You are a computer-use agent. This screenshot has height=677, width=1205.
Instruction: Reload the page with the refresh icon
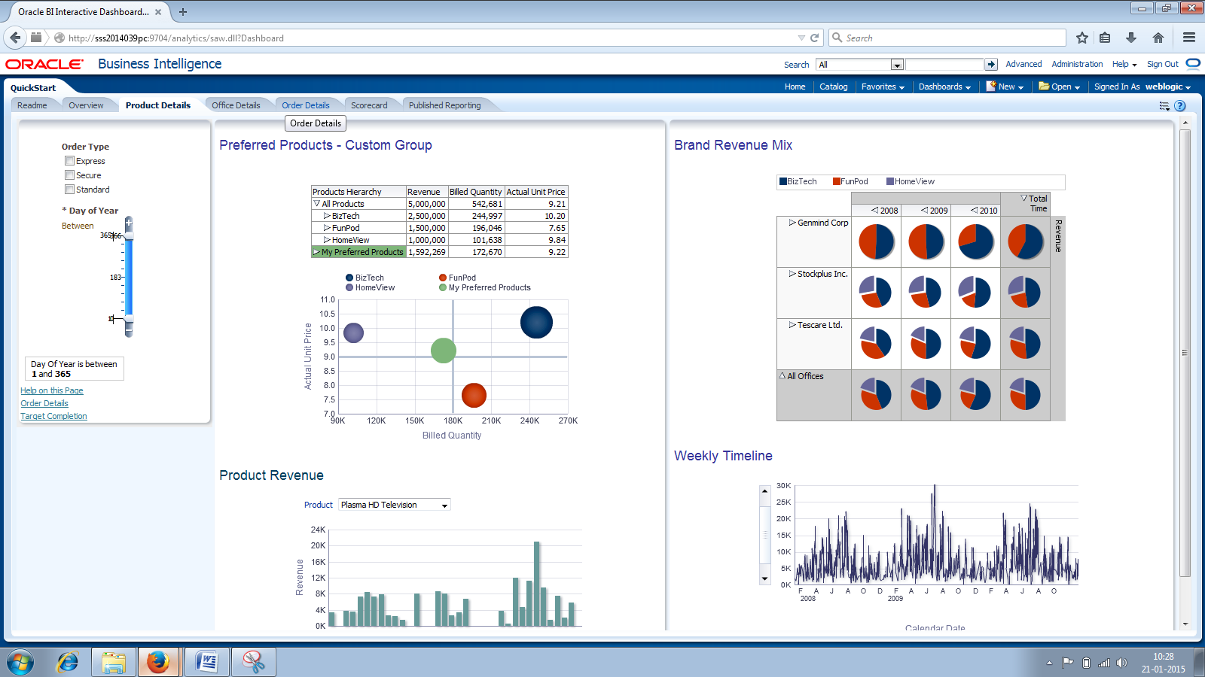pyautogui.click(x=814, y=38)
